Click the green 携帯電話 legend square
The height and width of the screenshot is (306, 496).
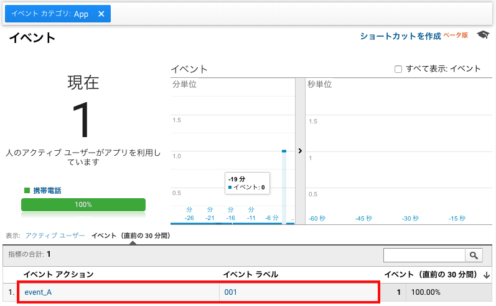tap(27, 190)
